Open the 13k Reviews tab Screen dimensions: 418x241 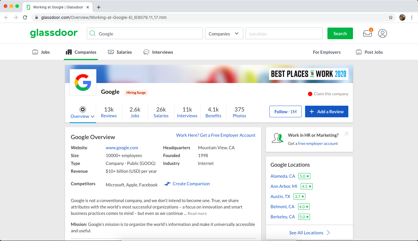pos(109,112)
